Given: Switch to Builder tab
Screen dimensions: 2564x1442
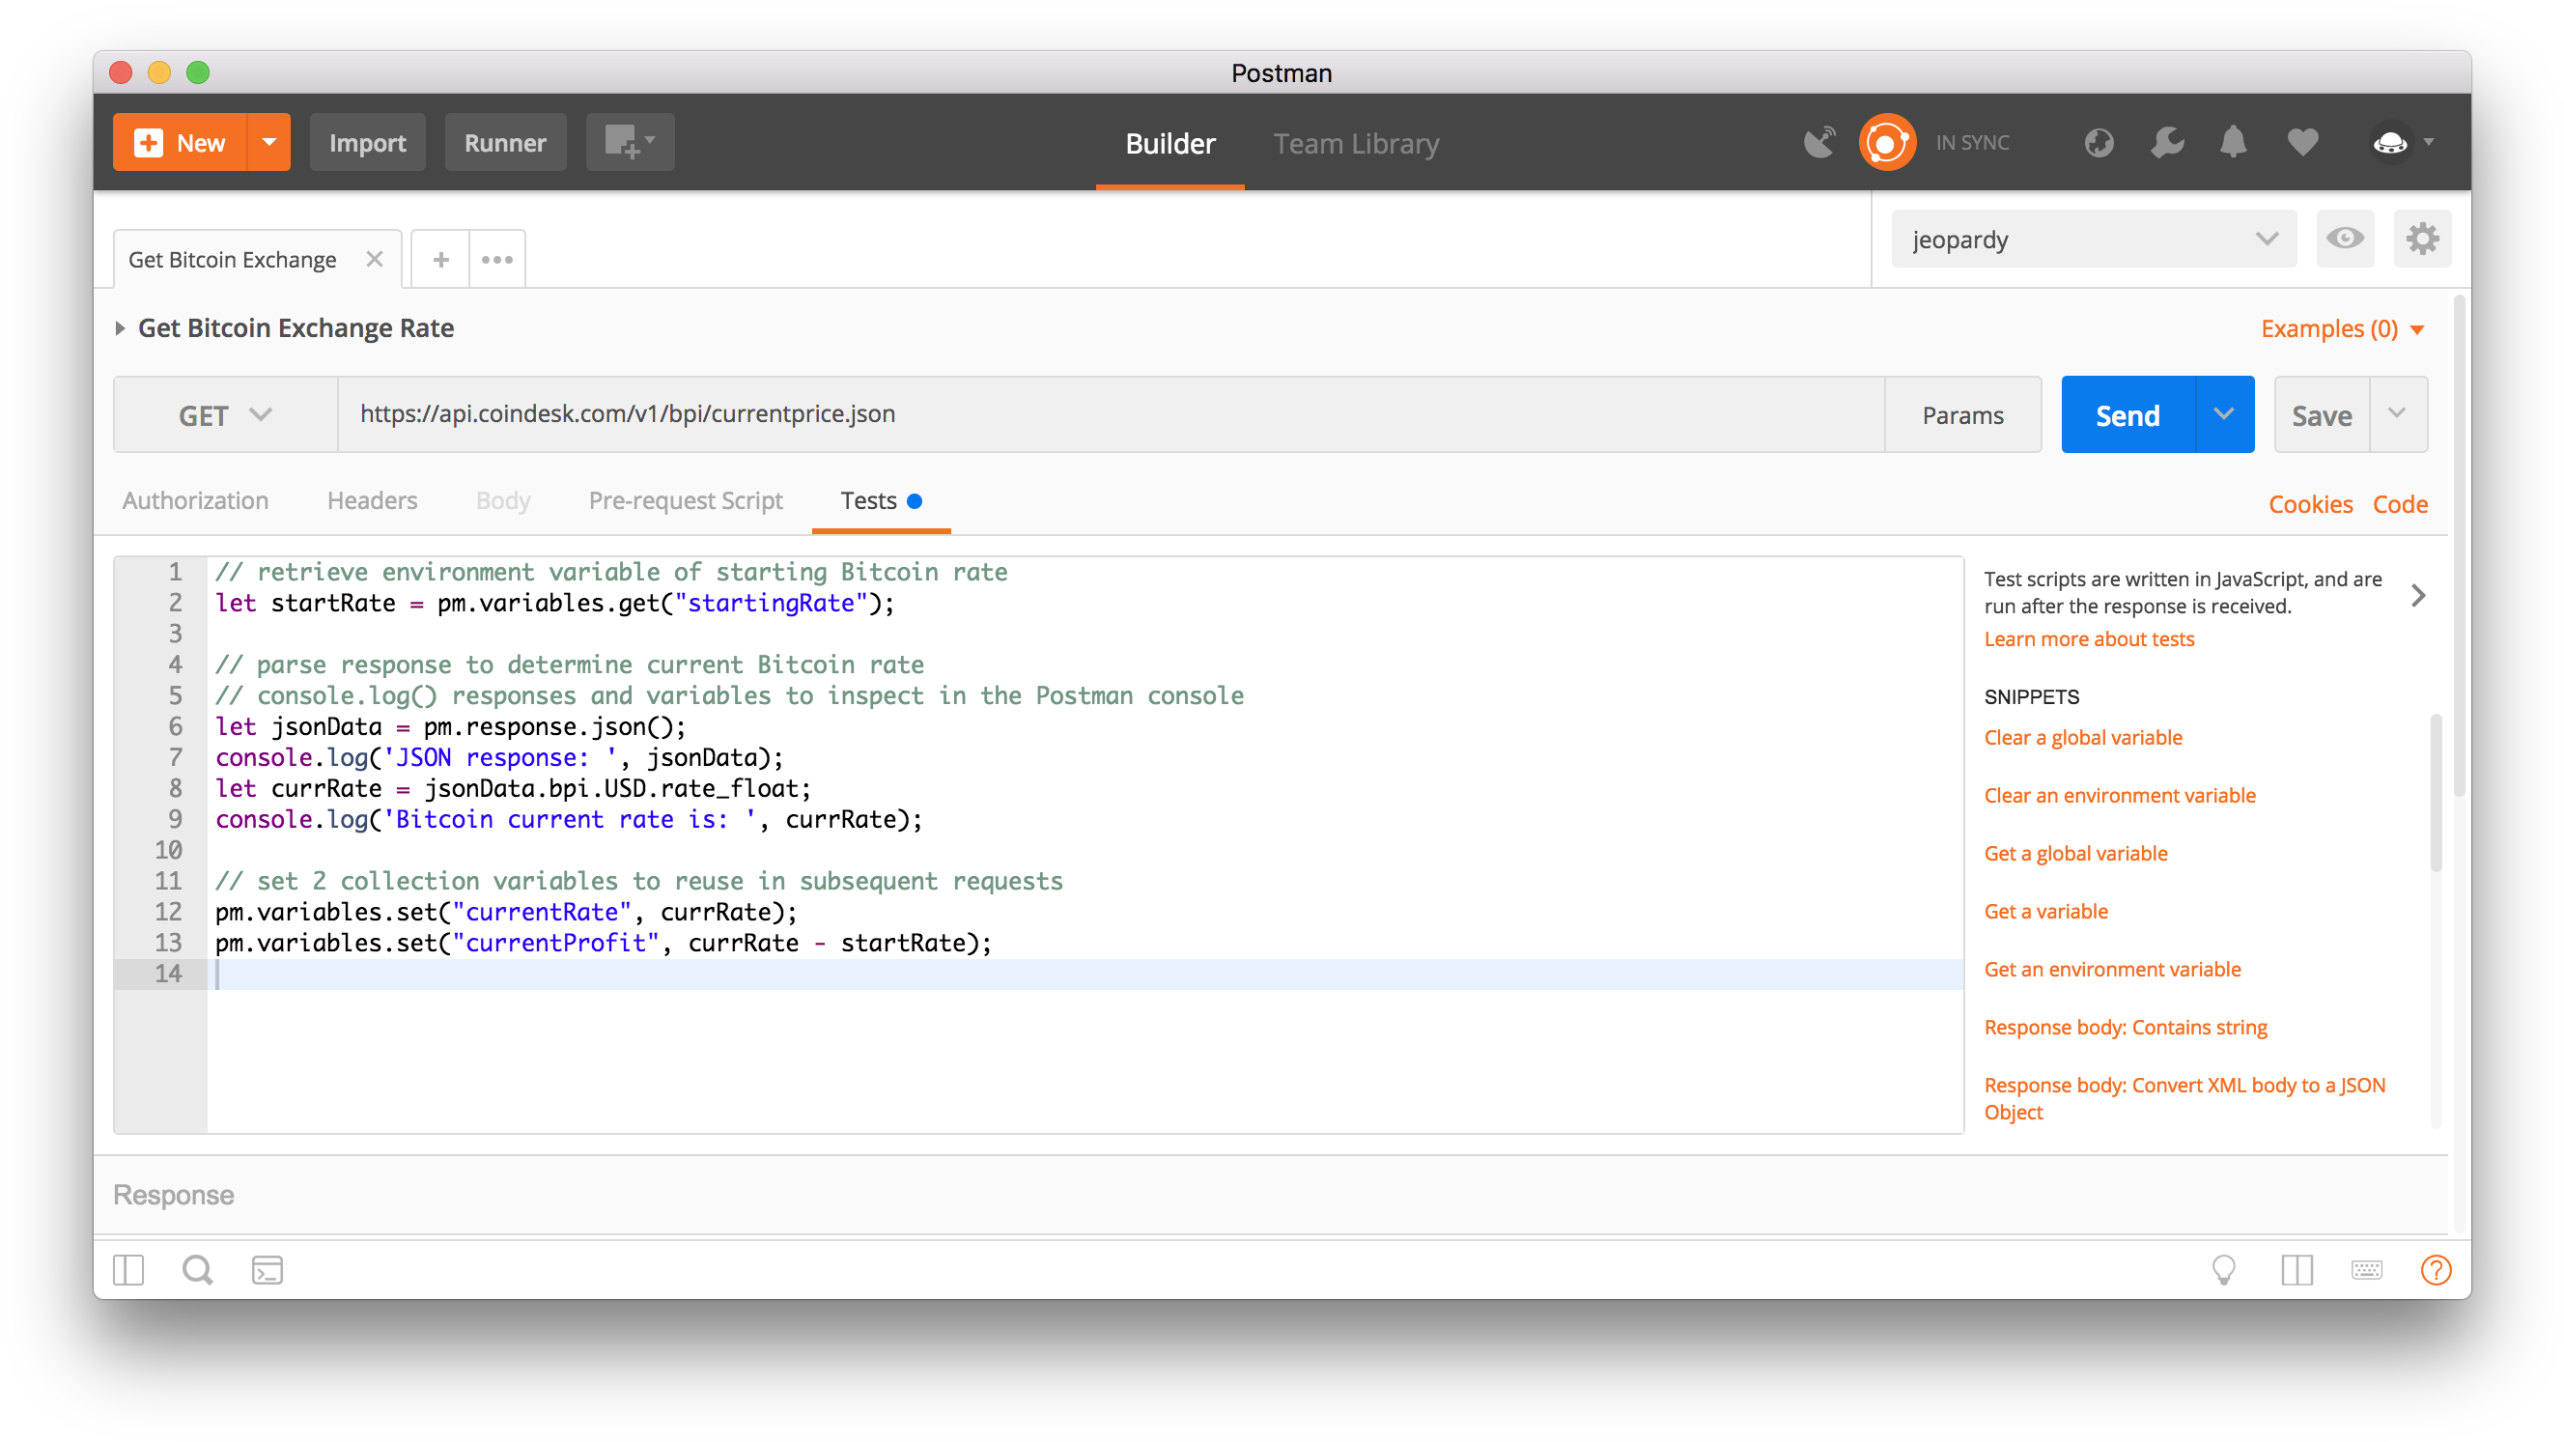Looking at the screenshot, I should point(1169,143).
